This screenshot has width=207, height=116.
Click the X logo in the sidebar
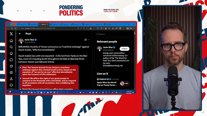coord(11,34)
